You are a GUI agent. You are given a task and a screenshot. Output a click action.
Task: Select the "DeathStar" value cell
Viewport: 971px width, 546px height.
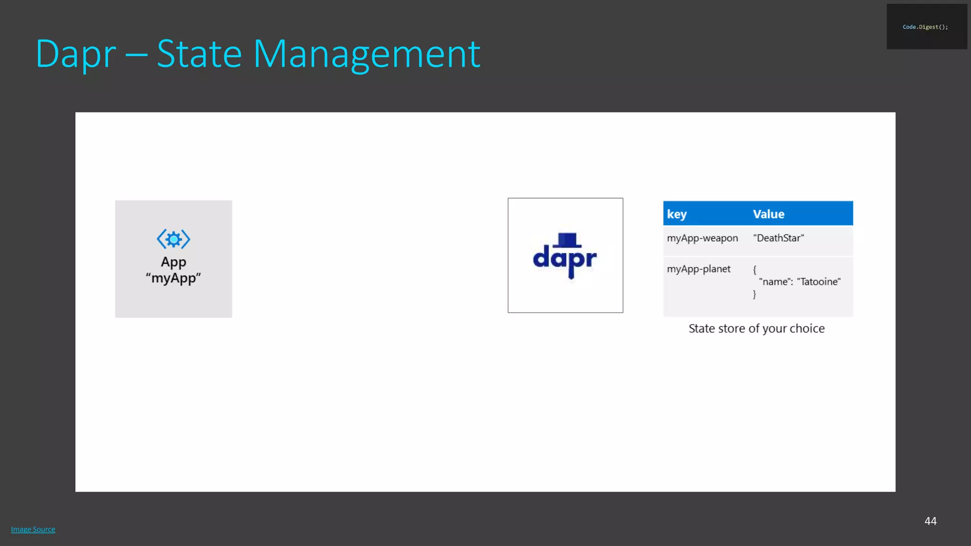[779, 238]
